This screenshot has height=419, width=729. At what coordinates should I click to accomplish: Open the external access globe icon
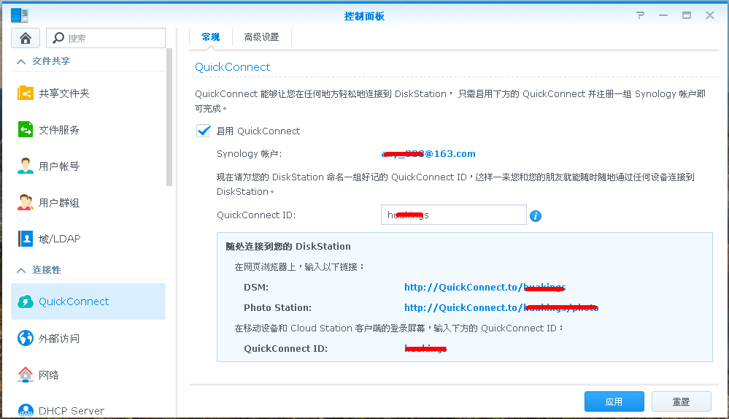(x=26, y=338)
